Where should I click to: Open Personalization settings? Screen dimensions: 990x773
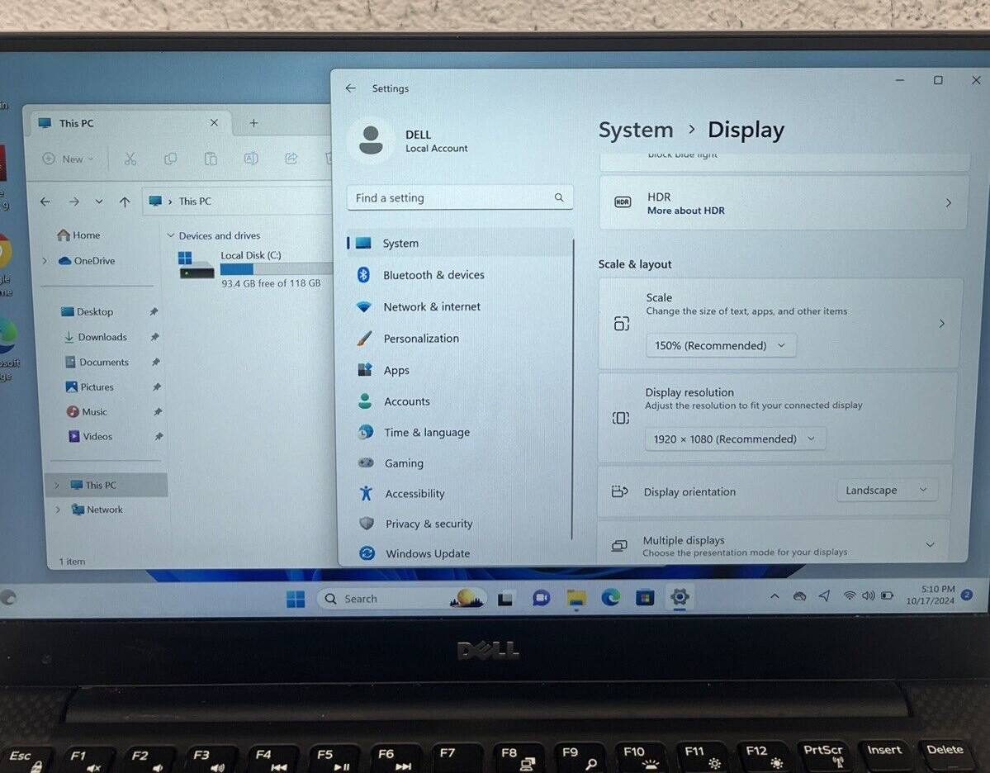pyautogui.click(x=460, y=339)
